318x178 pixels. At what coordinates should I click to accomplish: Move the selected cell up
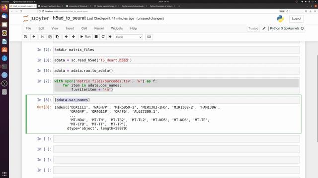pos(66,37)
